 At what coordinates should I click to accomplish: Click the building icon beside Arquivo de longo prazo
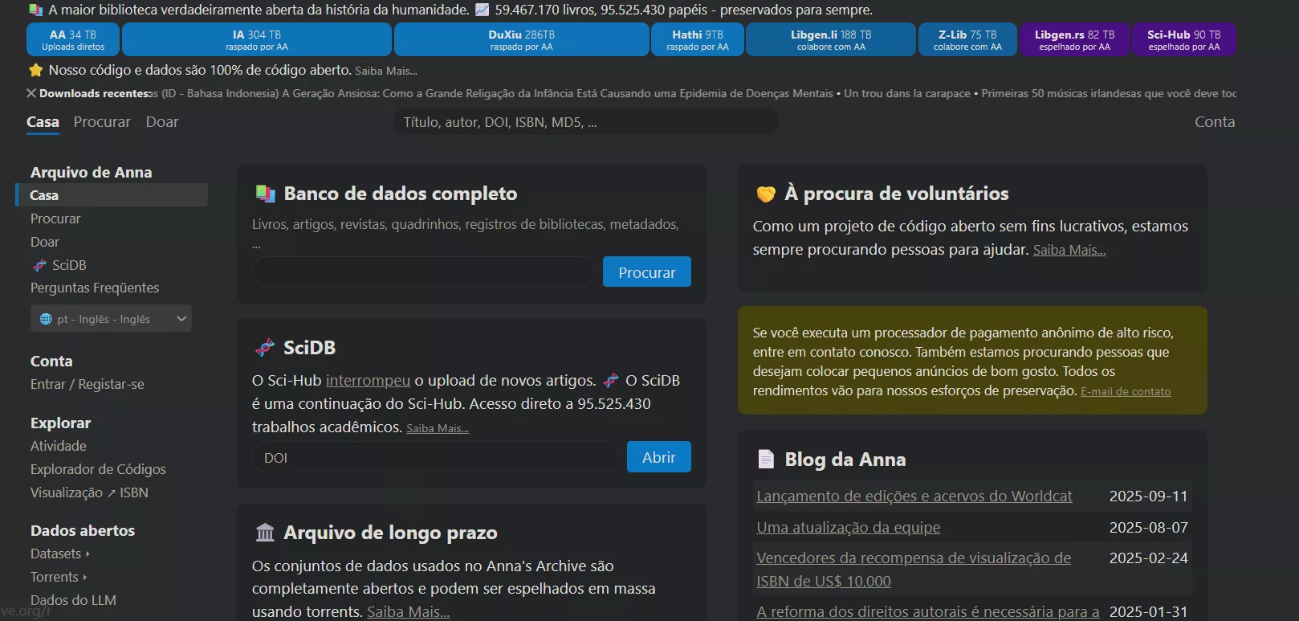coord(265,533)
